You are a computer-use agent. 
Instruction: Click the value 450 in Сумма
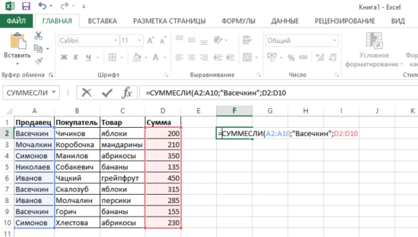tap(163, 178)
